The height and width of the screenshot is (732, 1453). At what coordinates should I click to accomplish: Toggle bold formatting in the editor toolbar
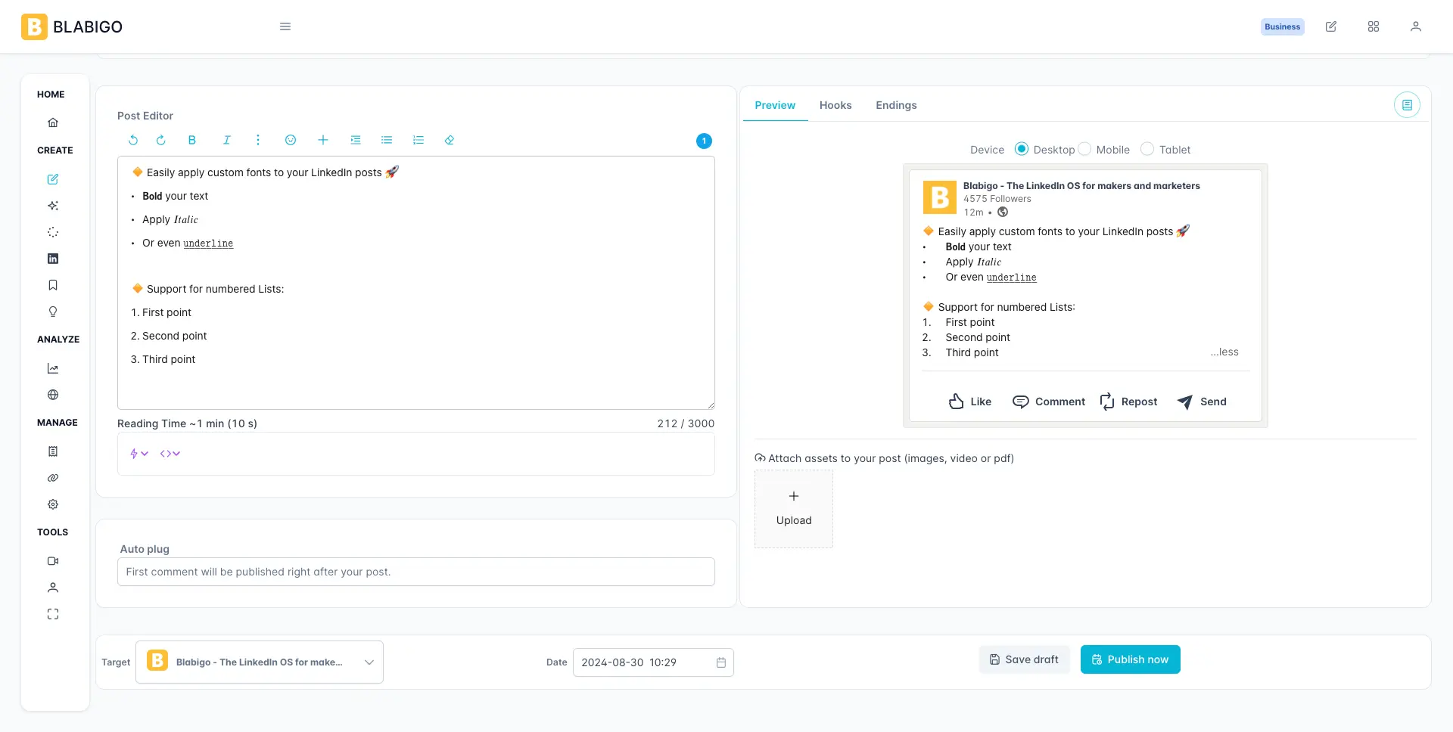pos(192,140)
